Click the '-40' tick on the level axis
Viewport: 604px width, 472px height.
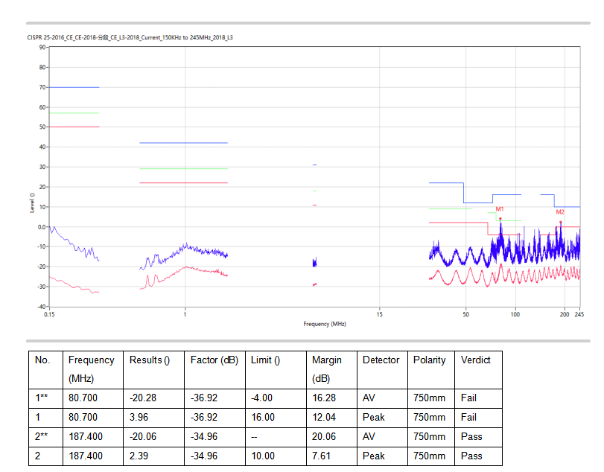click(41, 307)
